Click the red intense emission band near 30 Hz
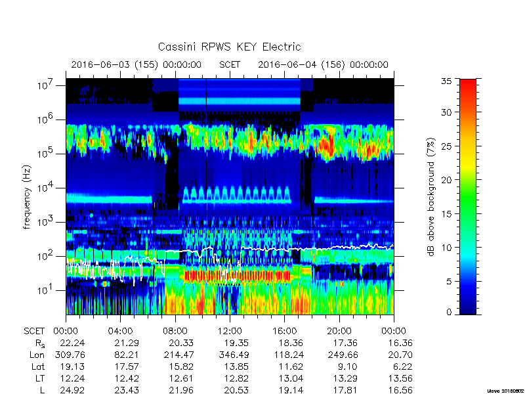 (x=238, y=276)
